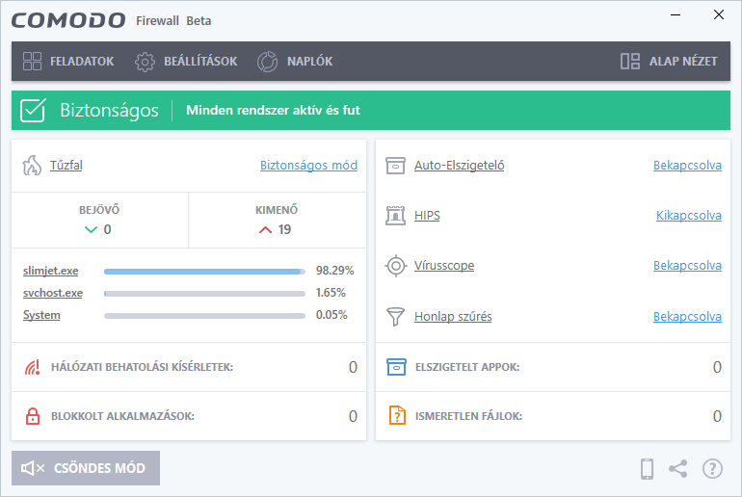The width and height of the screenshot is (742, 497).
Task: Click the Honlap szűrés funnel icon
Action: pyautogui.click(x=396, y=316)
